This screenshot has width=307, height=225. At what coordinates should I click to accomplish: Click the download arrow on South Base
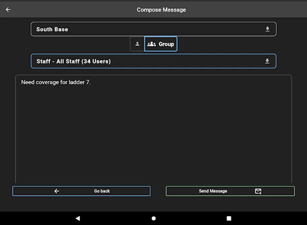pyautogui.click(x=267, y=29)
